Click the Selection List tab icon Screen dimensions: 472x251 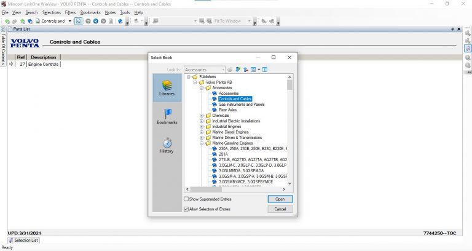click(10, 241)
